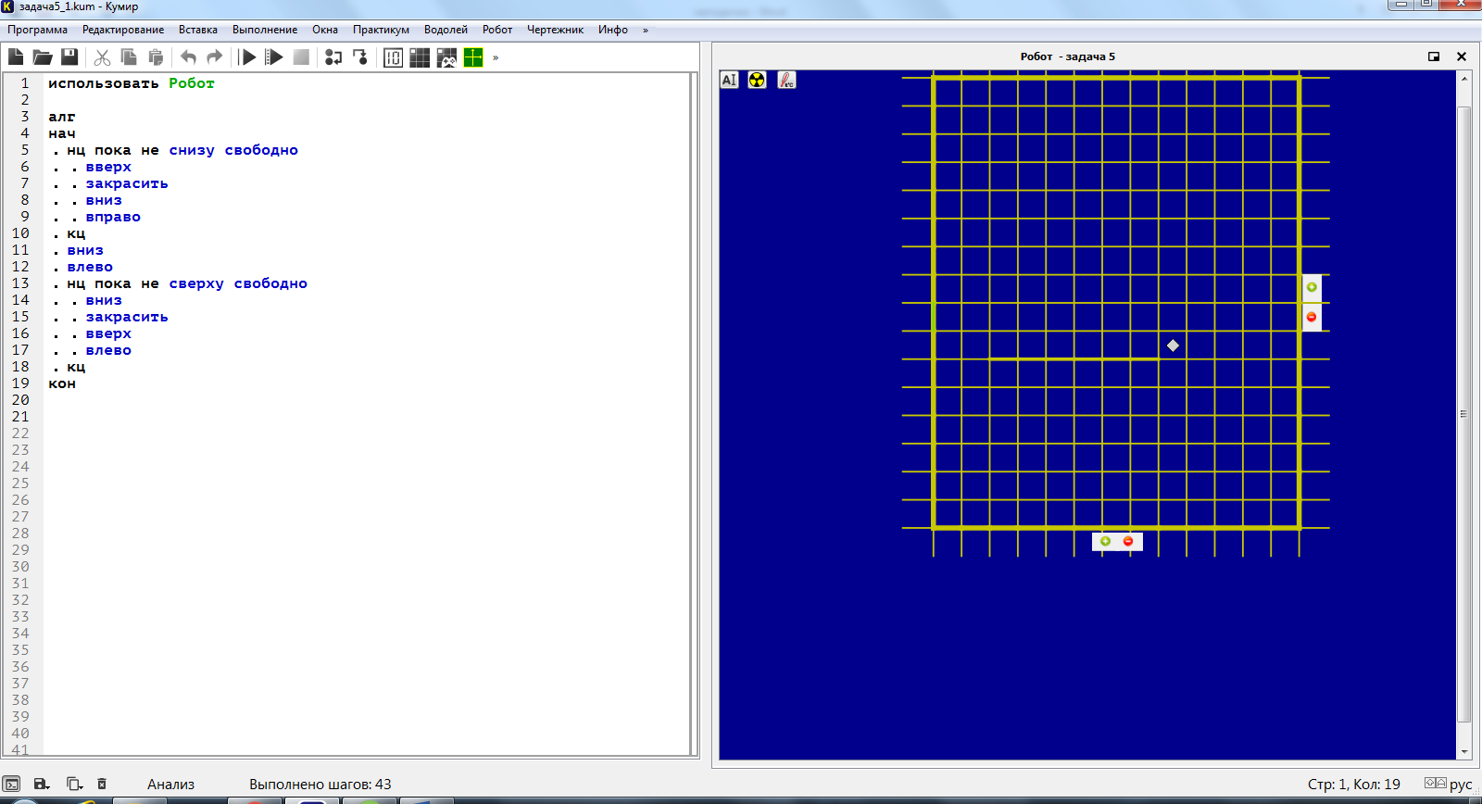Close the Robot panel
Image resolution: width=1482 pixels, height=804 pixels.
click(x=1462, y=57)
